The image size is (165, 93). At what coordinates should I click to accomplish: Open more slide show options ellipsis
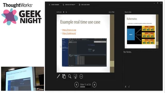pyautogui.click(x=81, y=76)
